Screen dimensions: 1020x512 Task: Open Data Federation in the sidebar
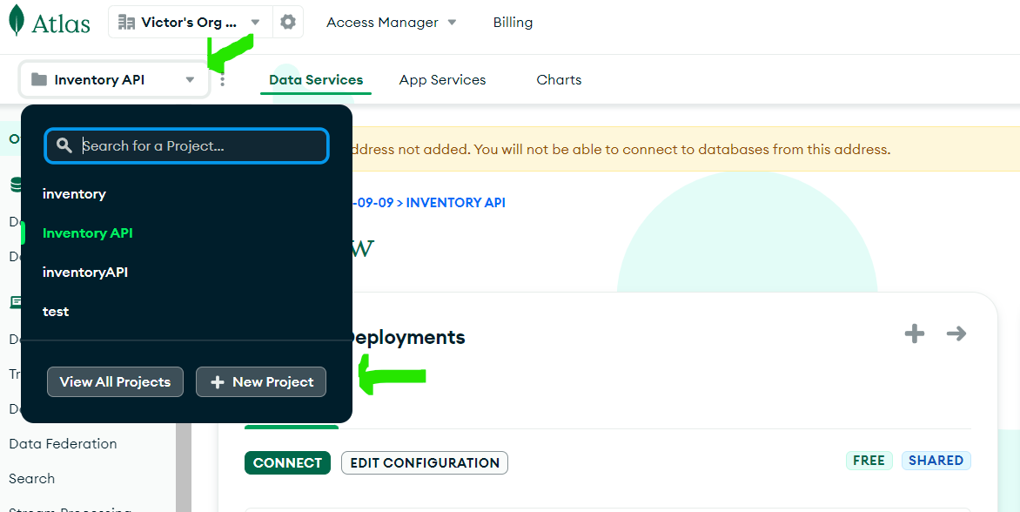click(64, 444)
